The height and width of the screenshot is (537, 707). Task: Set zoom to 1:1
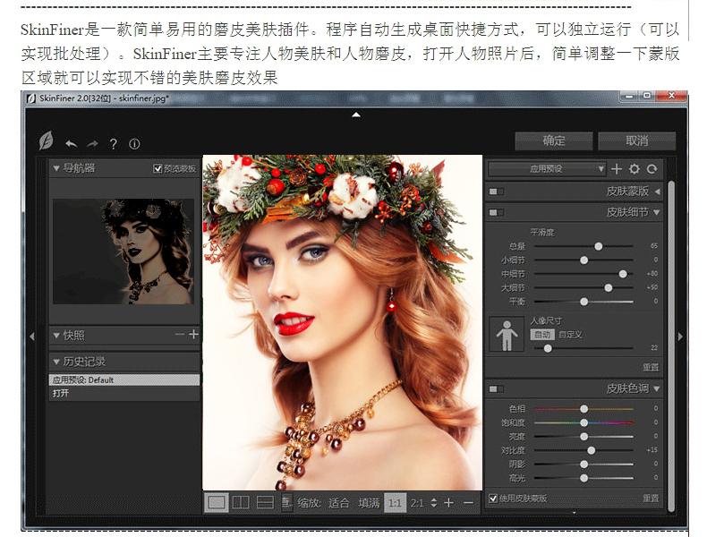click(395, 503)
